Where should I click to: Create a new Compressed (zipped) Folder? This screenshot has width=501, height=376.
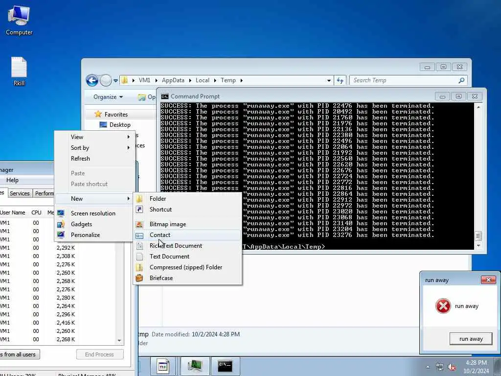[187, 267]
